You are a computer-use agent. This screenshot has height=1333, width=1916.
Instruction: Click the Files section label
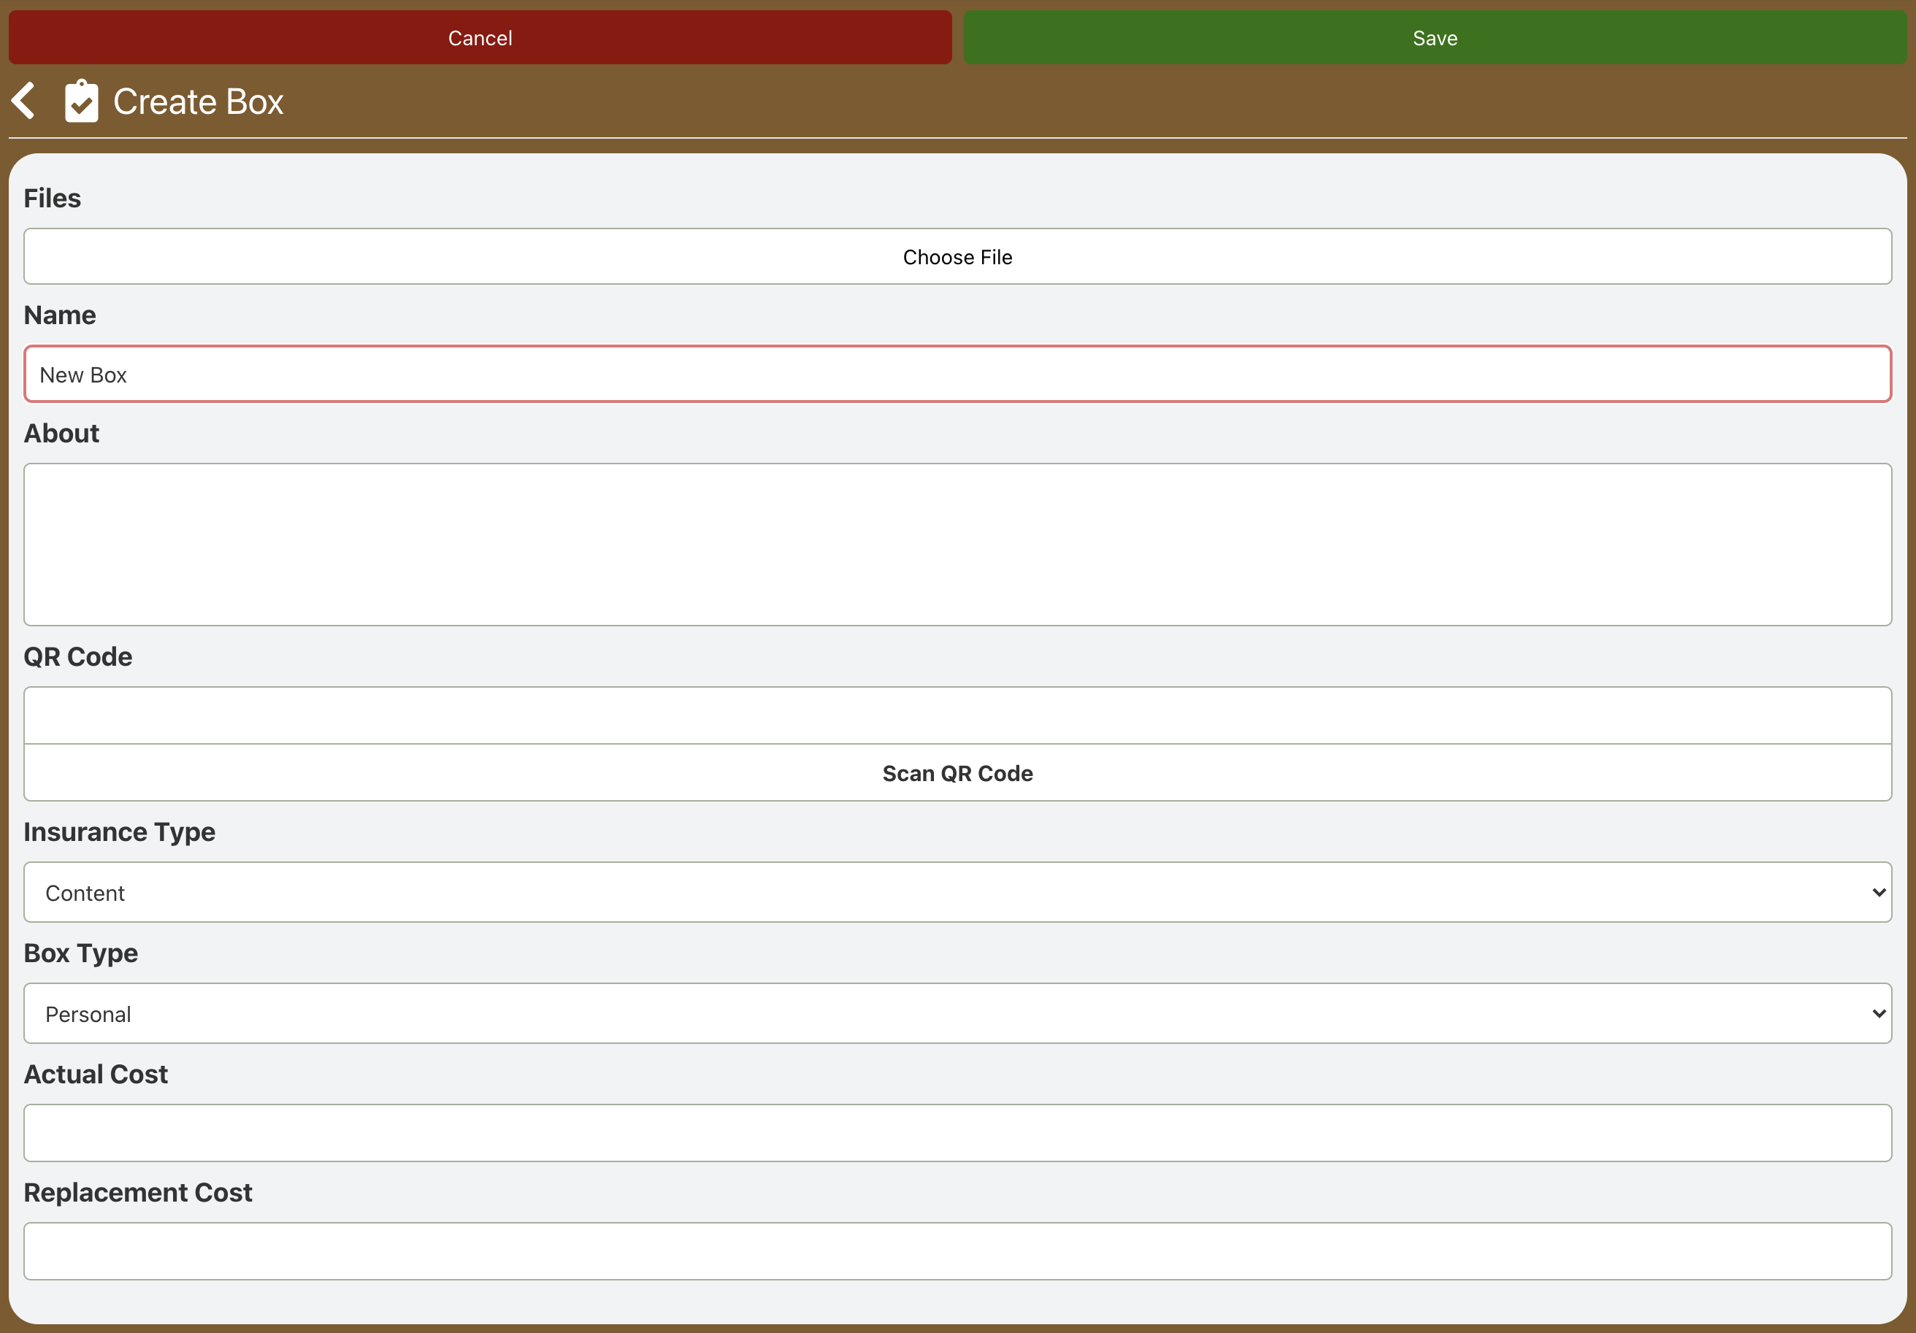pyautogui.click(x=52, y=199)
